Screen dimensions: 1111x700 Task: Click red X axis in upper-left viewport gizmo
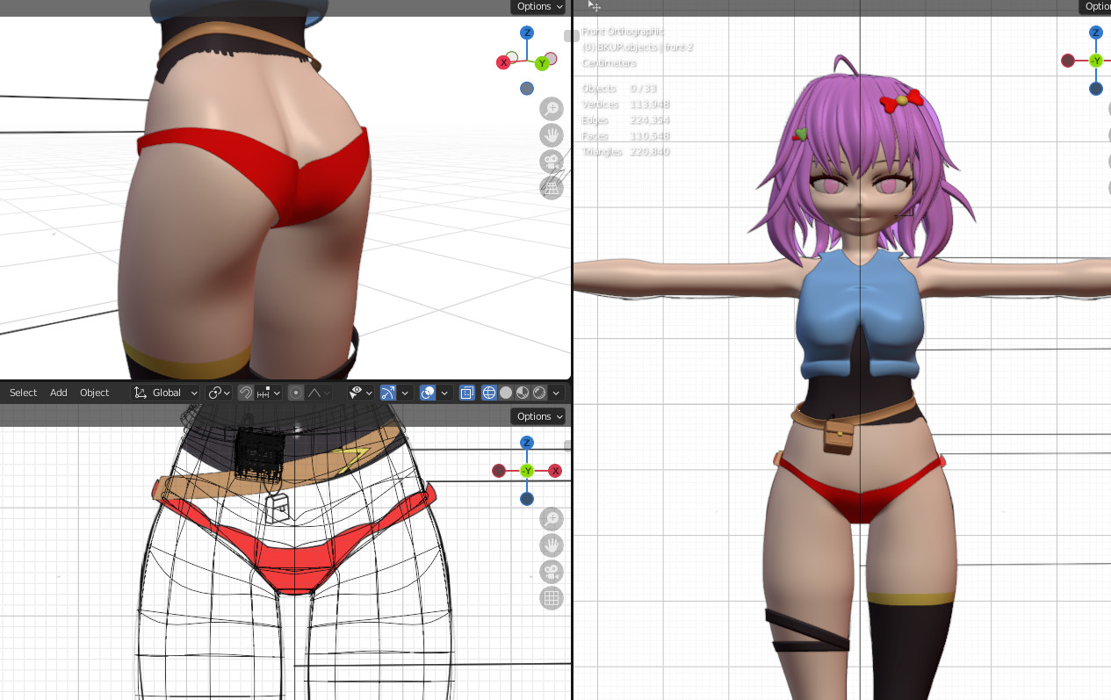point(503,62)
